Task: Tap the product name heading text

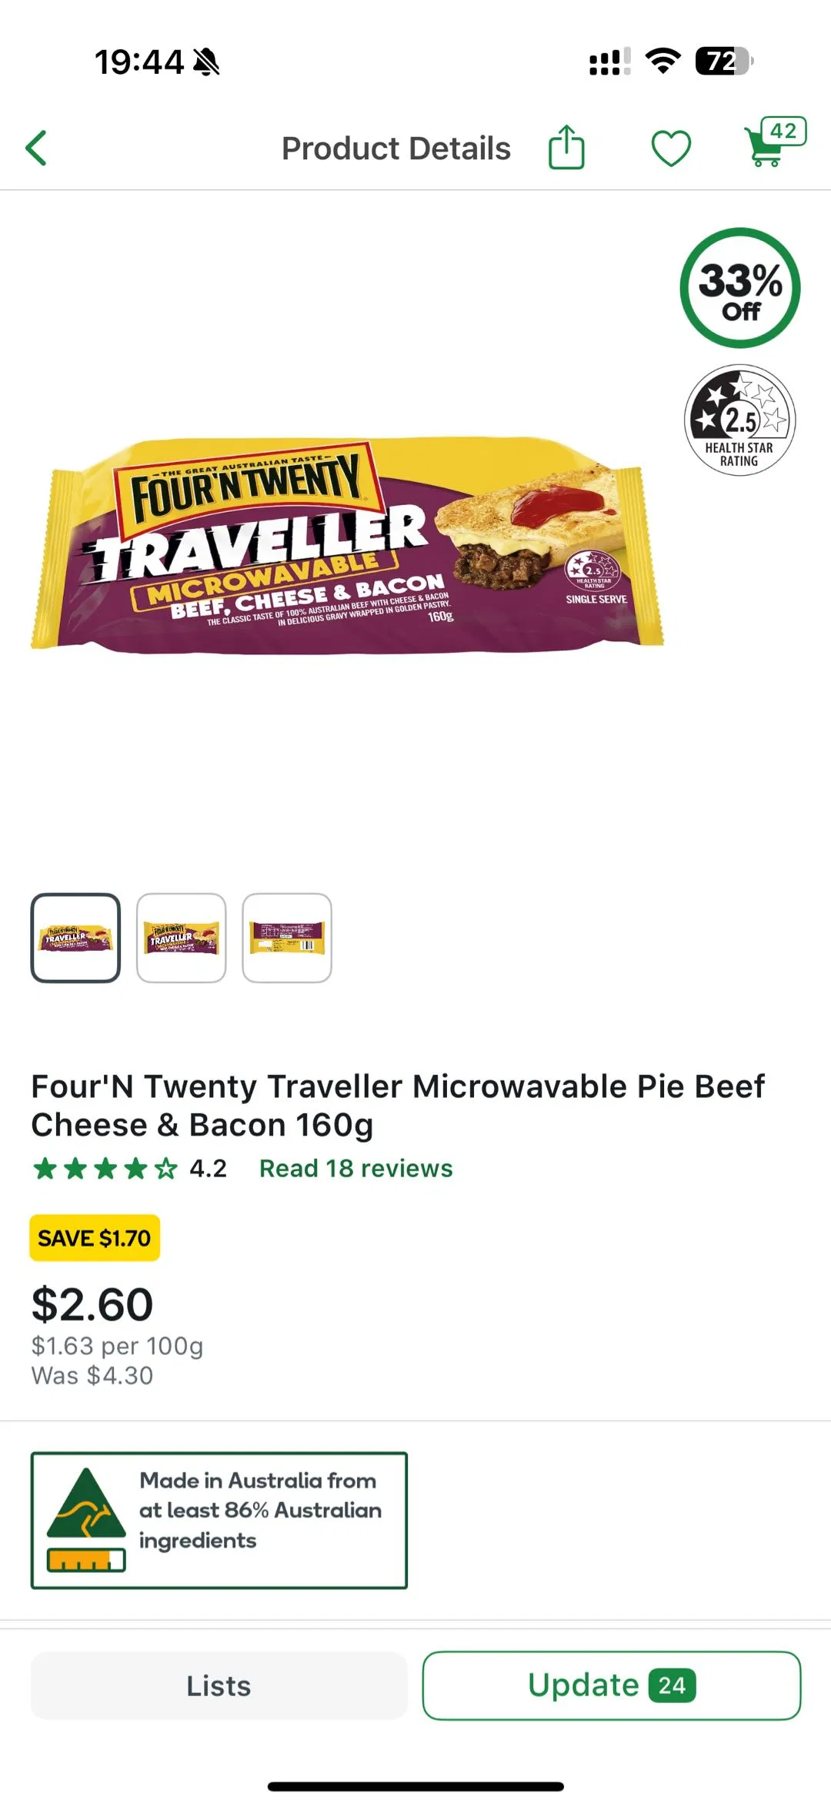Action: coord(397,1106)
